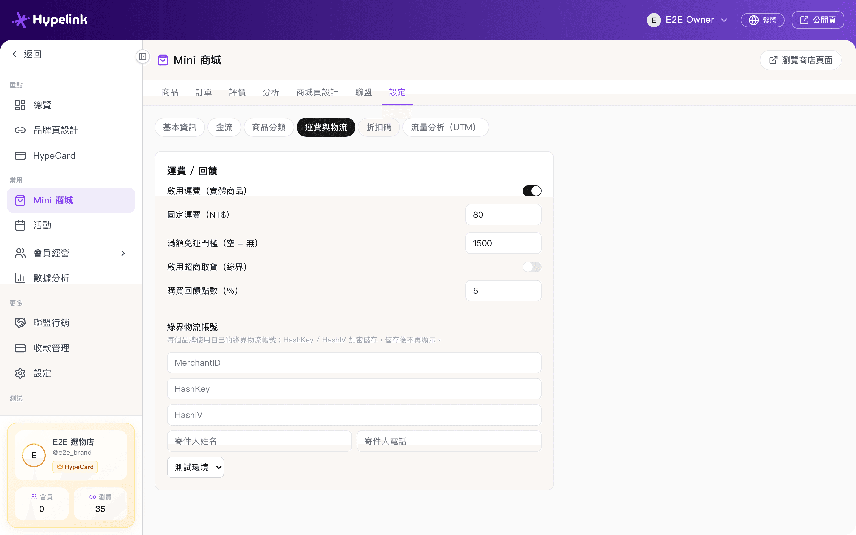Open 活動 calendar icon
The width and height of the screenshot is (856, 535).
(20, 225)
